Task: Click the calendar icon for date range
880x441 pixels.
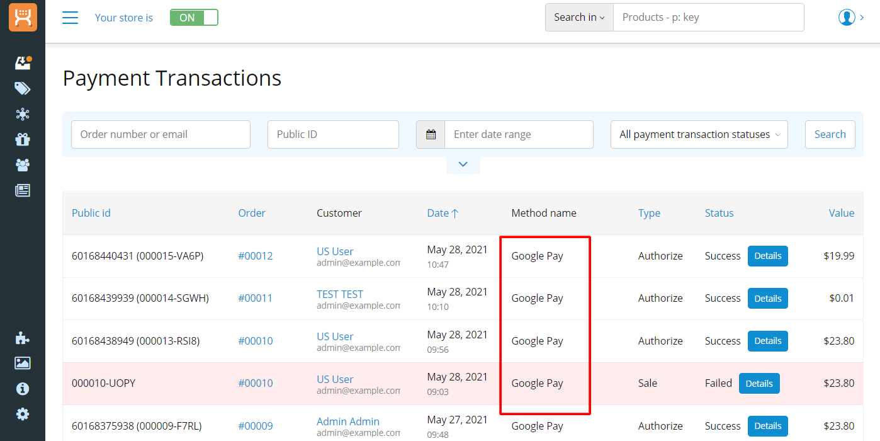Action: (x=431, y=134)
